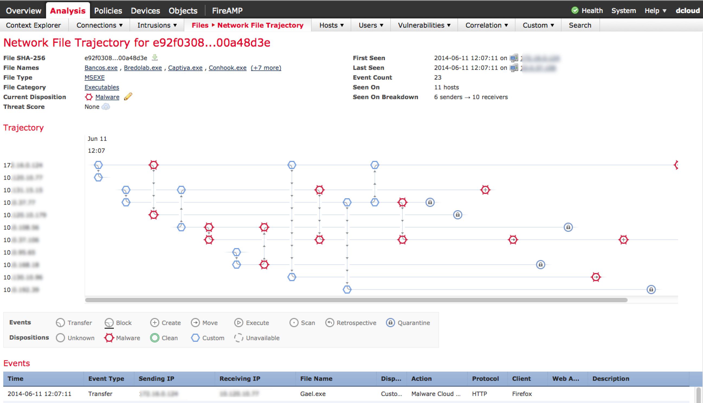Open the FireAMP tab

click(227, 11)
